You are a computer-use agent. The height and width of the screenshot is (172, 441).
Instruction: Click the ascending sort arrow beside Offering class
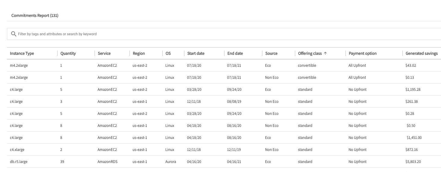coord(325,54)
